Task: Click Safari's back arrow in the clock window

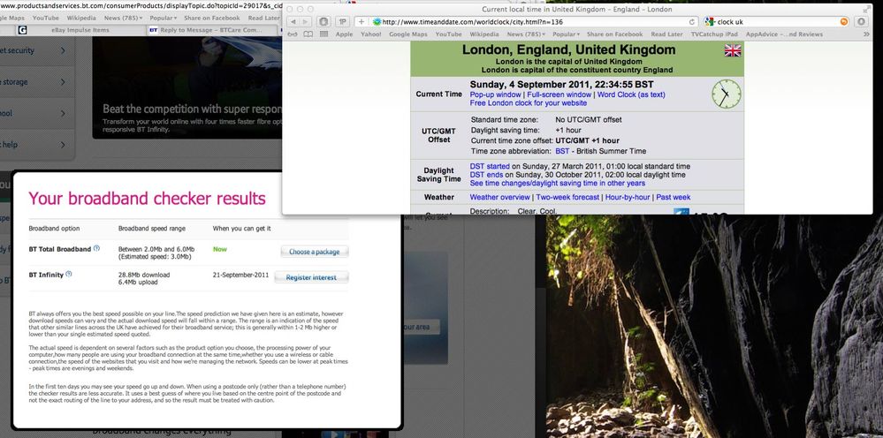Action: (293, 21)
